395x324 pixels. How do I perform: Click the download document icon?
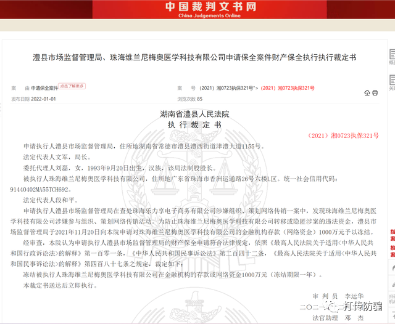click(x=367, y=93)
